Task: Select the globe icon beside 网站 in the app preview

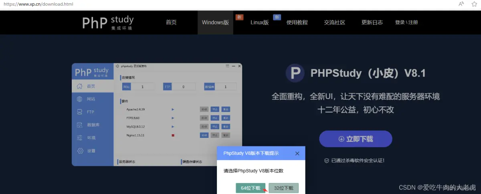Action: (x=79, y=99)
